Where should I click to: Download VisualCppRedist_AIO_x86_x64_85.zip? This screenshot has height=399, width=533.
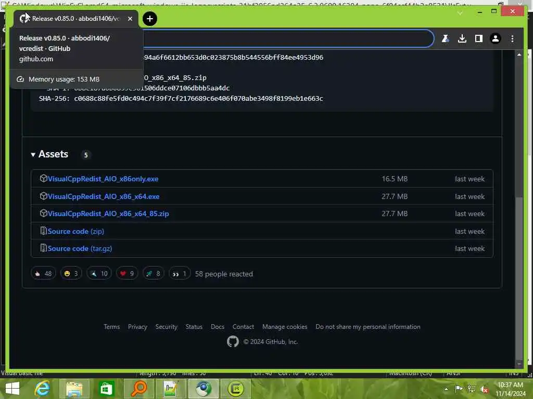point(108,214)
